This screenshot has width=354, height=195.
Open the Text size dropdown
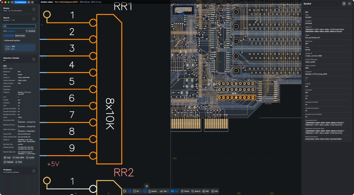[x=164, y=191]
